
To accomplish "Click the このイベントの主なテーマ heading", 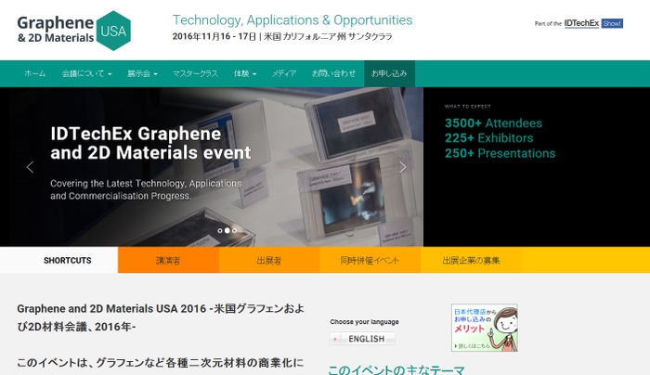I will pos(396,369).
